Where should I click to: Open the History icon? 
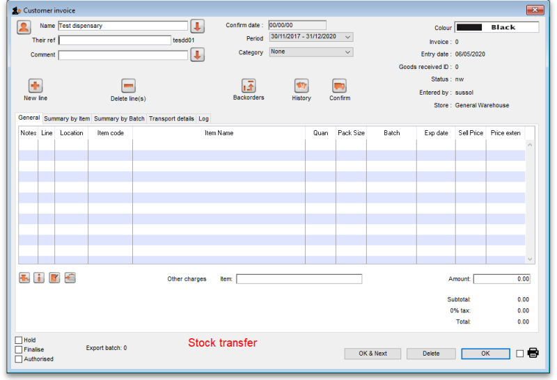point(301,86)
